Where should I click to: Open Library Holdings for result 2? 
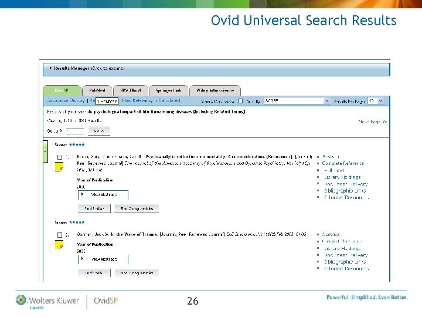pos(342,248)
